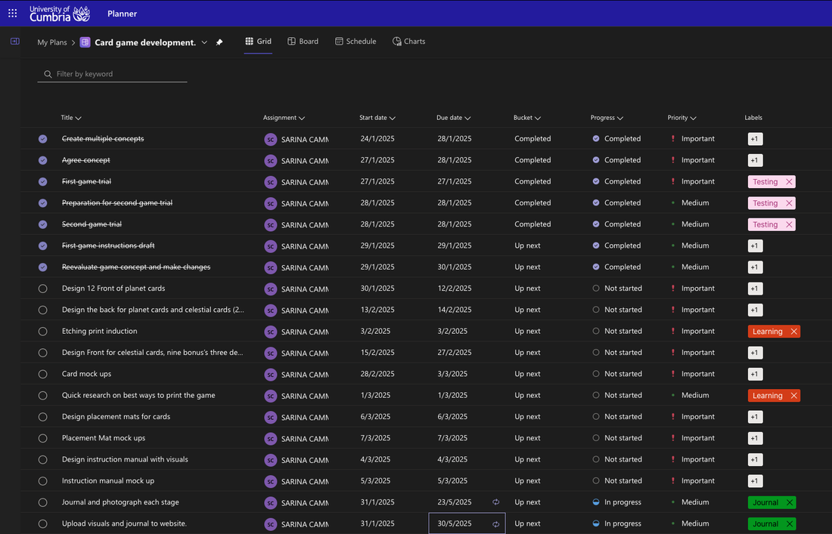Toggle the left navigation pane icon

tap(15, 42)
